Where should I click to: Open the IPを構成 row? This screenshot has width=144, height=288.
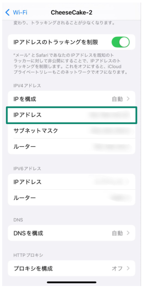pos(71,99)
